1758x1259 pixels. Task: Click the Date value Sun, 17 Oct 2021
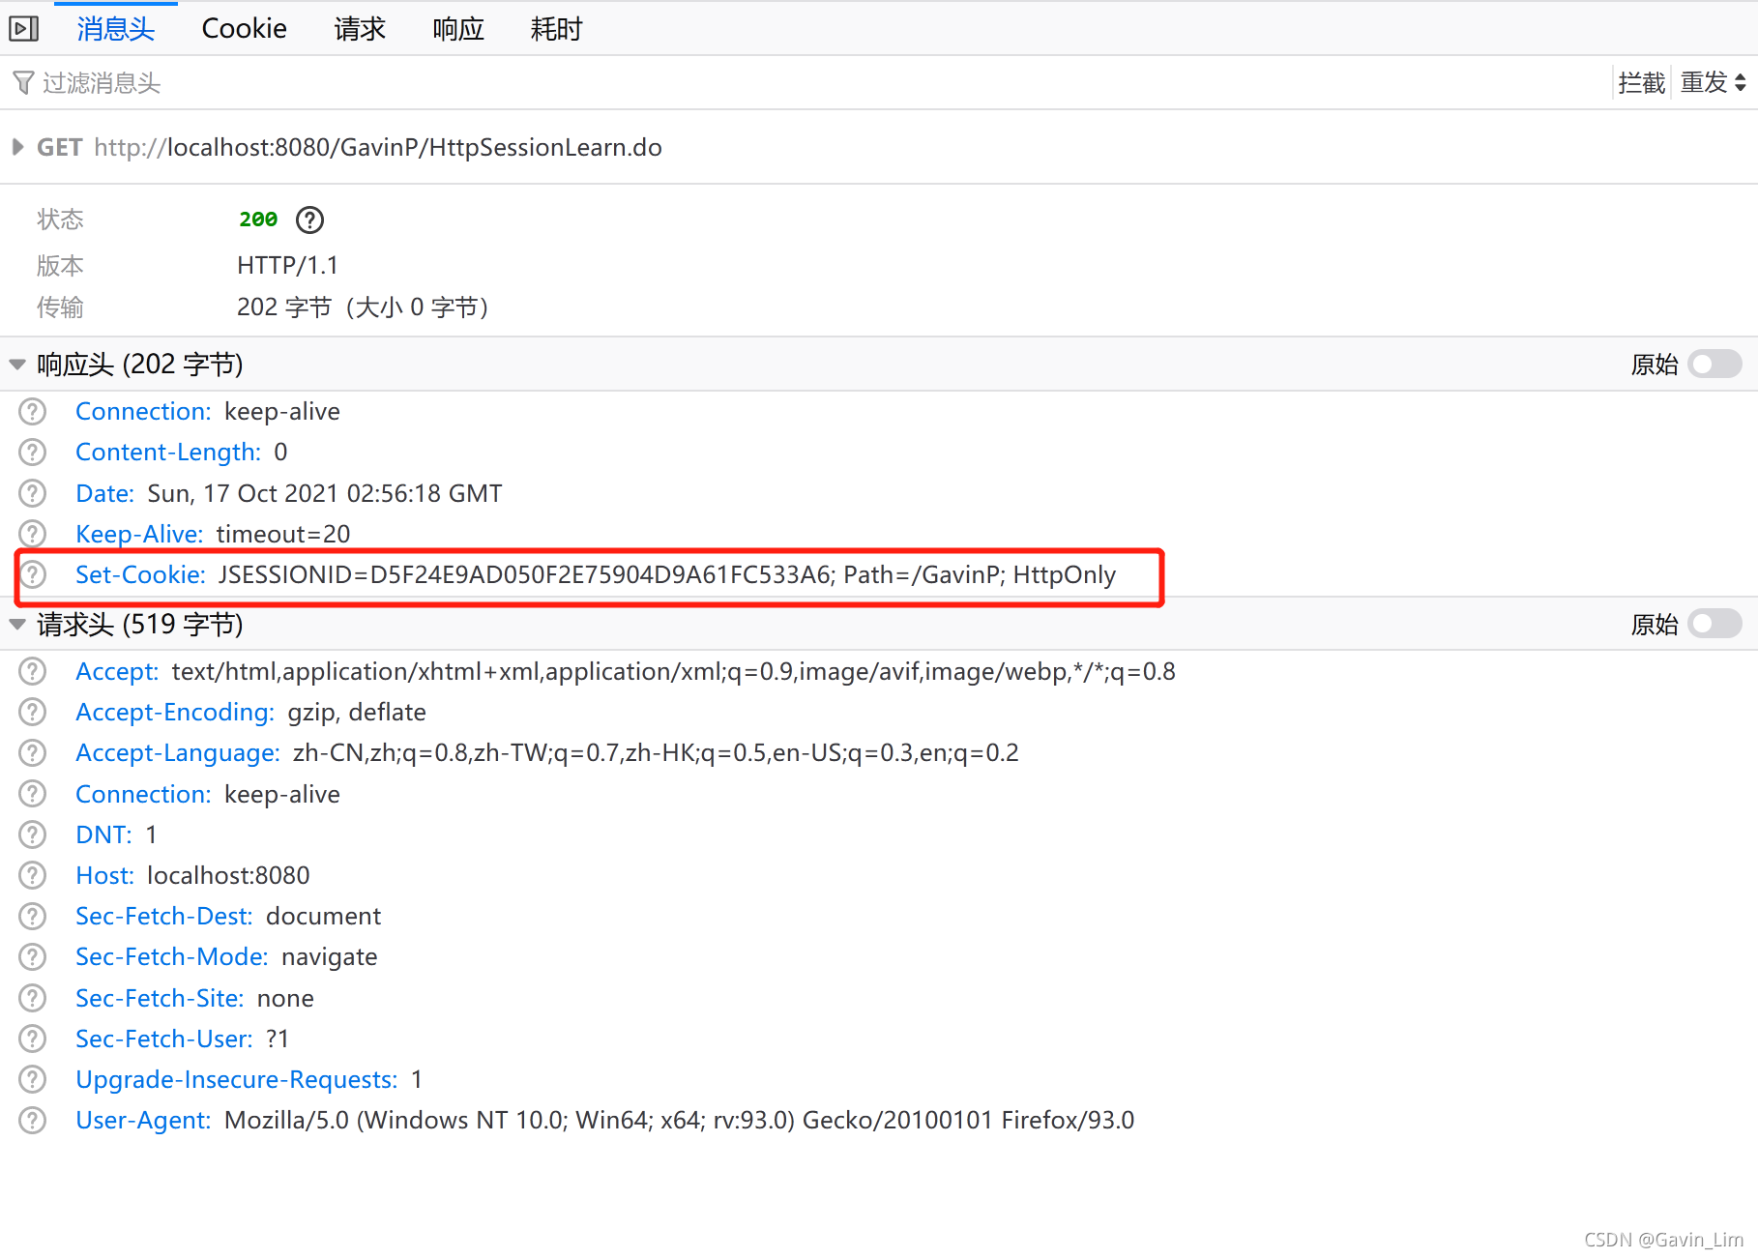325,494
